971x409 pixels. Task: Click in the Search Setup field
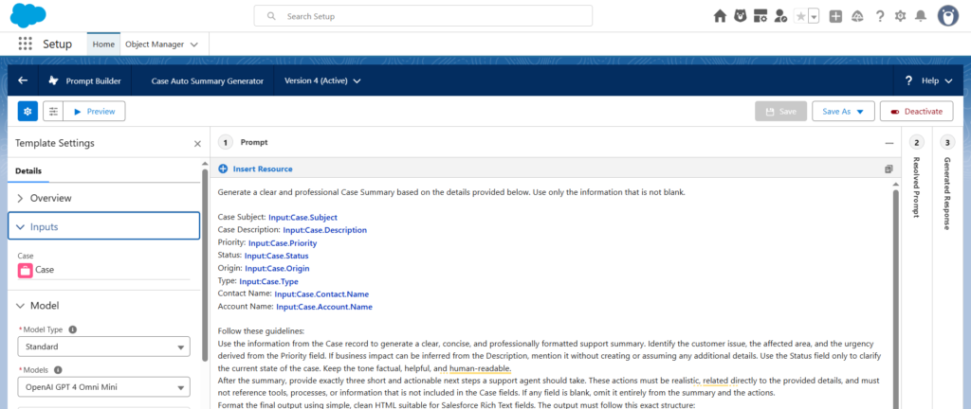pos(423,16)
